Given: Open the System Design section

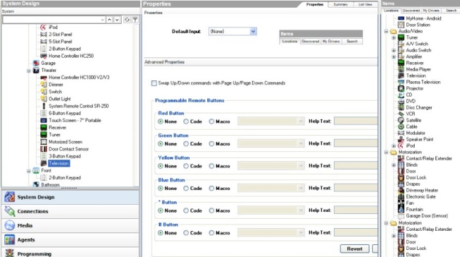Looking at the screenshot, I should pos(70,197).
